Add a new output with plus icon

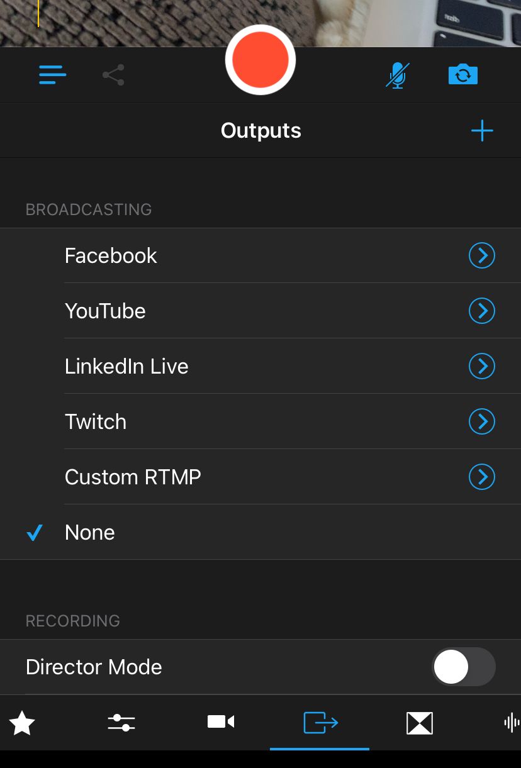[482, 131]
